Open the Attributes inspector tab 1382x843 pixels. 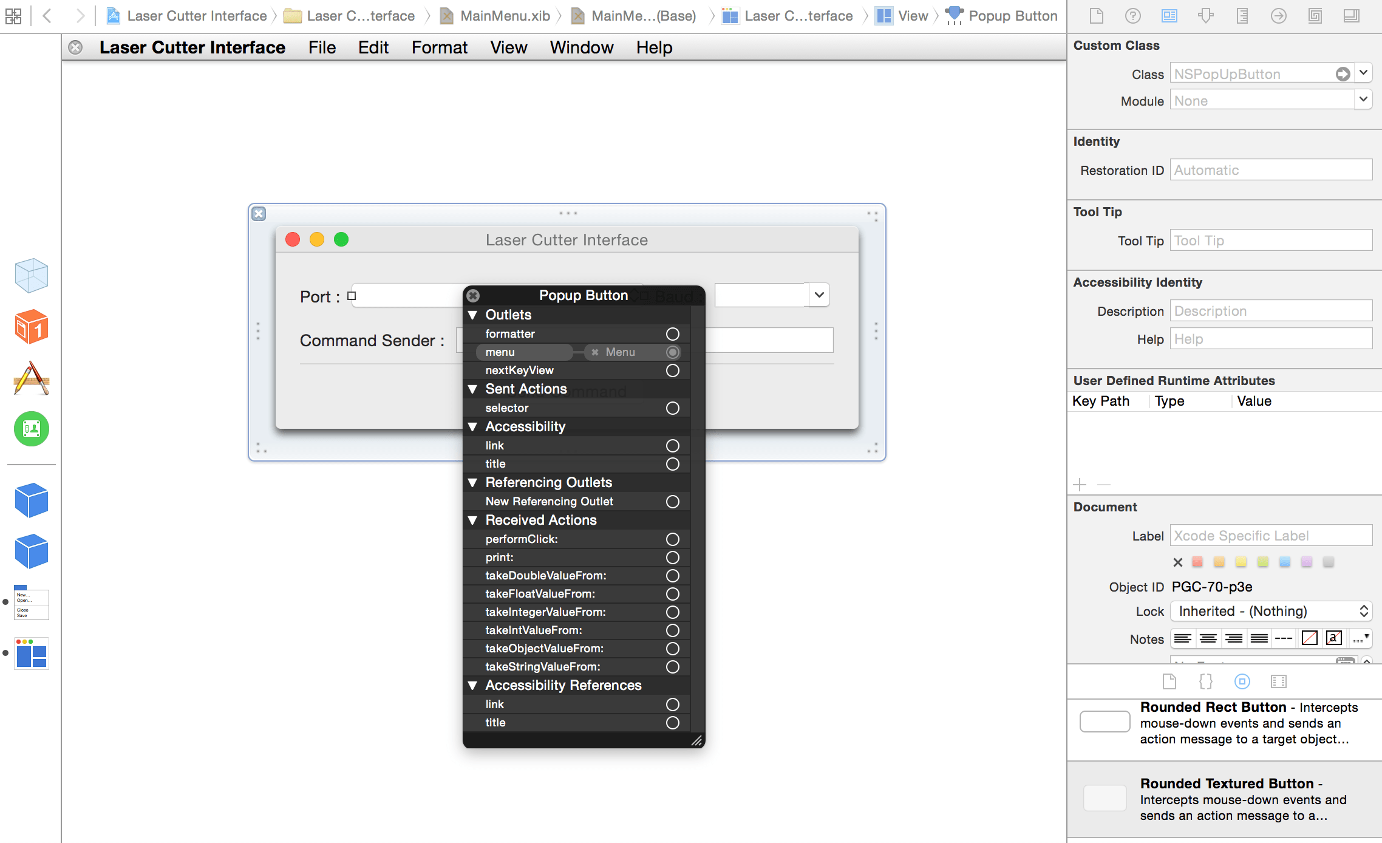click(x=1205, y=16)
